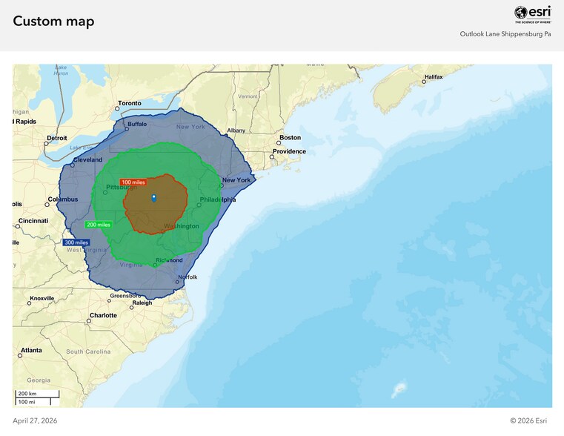Click the red 100 miles ring label
This screenshot has height=436, width=564.
point(133,182)
